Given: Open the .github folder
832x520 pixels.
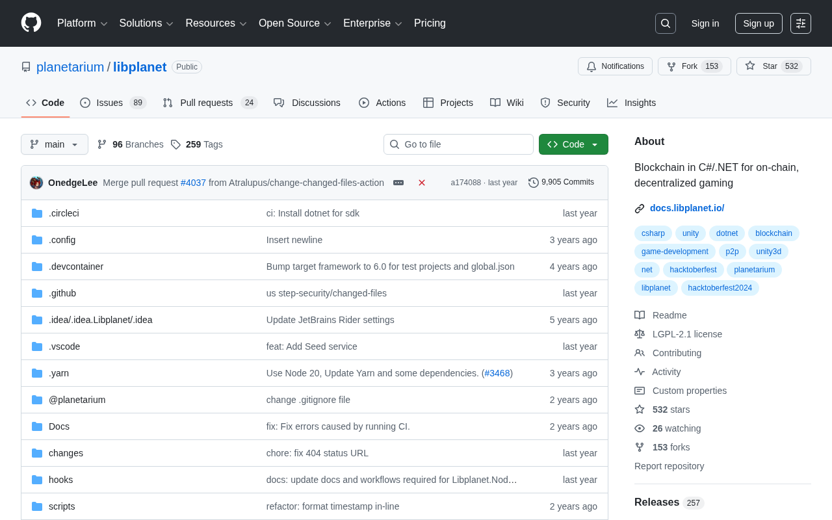Looking at the screenshot, I should click(x=62, y=293).
